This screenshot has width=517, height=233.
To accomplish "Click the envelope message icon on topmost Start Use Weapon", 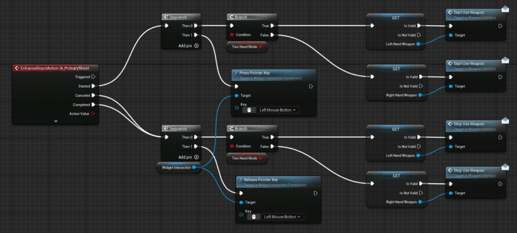I will (x=505, y=9).
